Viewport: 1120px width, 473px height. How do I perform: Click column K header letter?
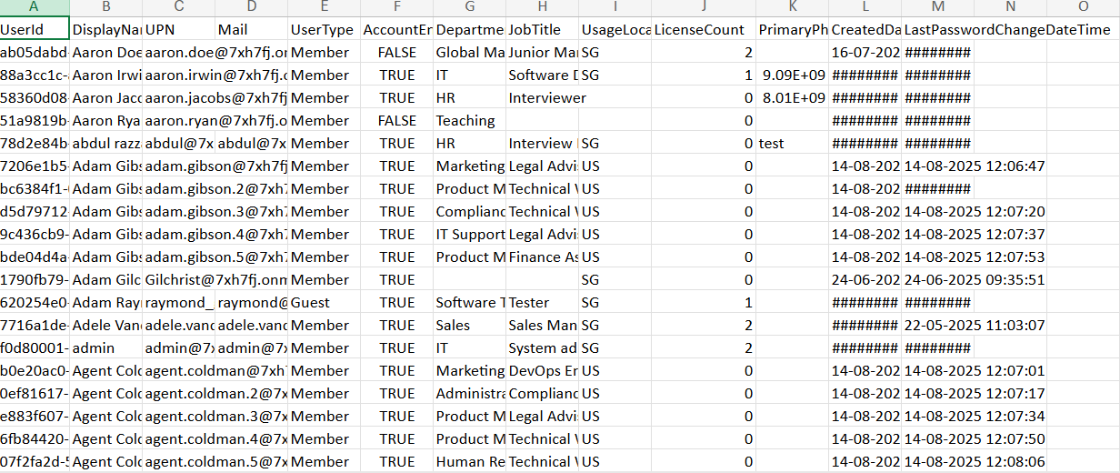tap(792, 7)
